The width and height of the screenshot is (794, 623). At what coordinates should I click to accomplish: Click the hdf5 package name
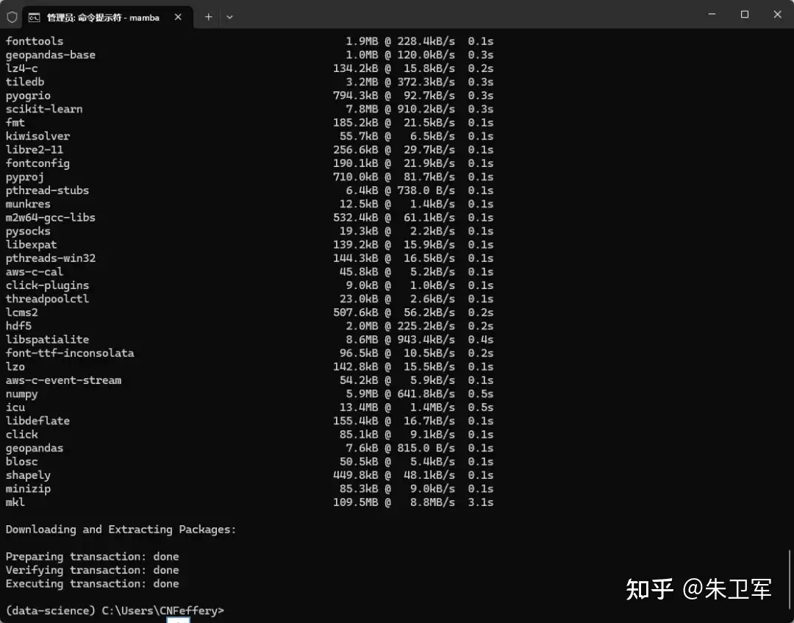(x=18, y=326)
